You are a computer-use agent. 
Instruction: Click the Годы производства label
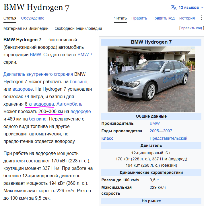coord(122,131)
